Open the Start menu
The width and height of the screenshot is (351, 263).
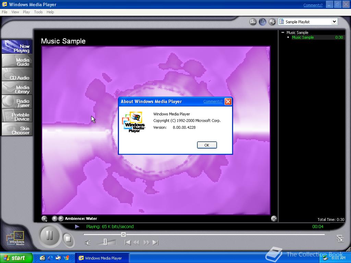[x=16, y=258]
